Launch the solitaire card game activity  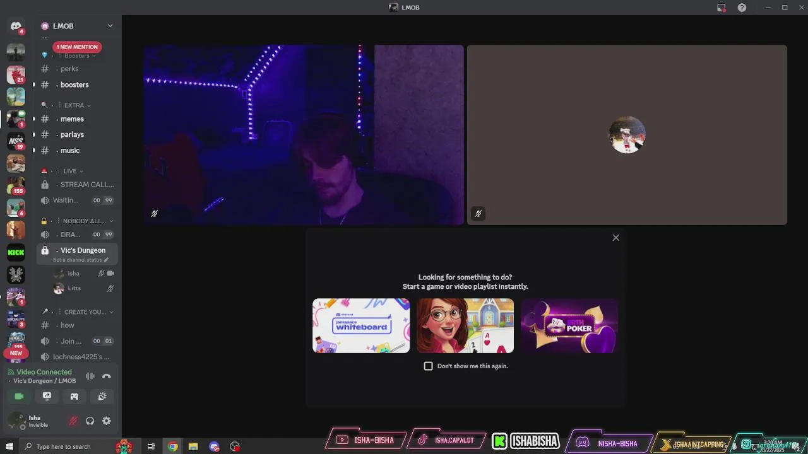[x=465, y=325]
